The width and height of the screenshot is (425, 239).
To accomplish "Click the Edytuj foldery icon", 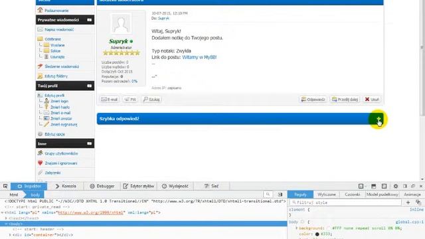I will [x=40, y=76].
